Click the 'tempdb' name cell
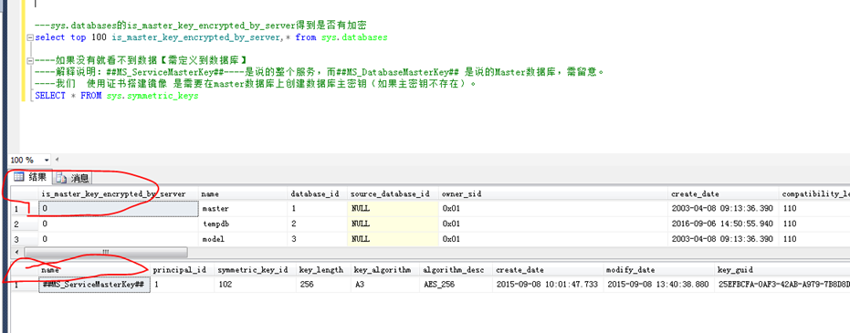This screenshot has width=850, height=333. 244,224
